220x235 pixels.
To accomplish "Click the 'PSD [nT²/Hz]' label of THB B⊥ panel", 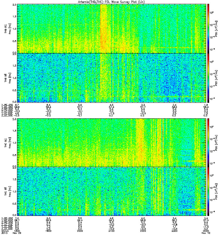I will [x=216, y=29].
